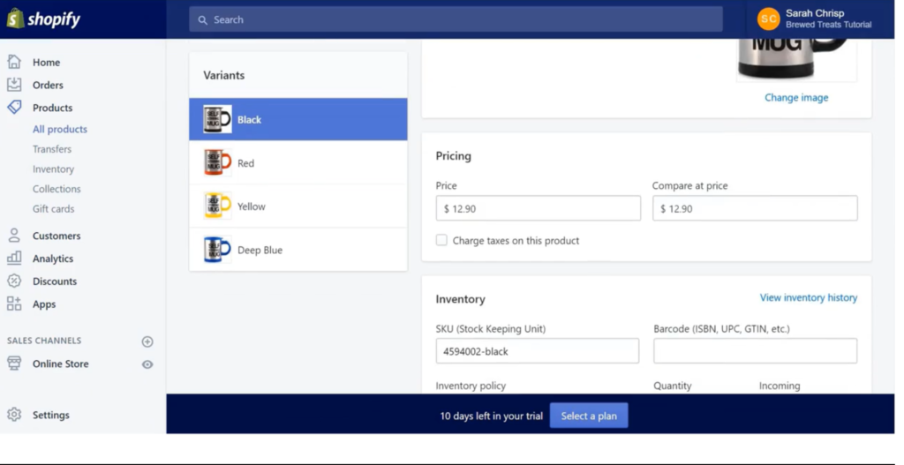Open Sarah Chrisp account menu
Screen dimensions: 904x465
coord(815,19)
